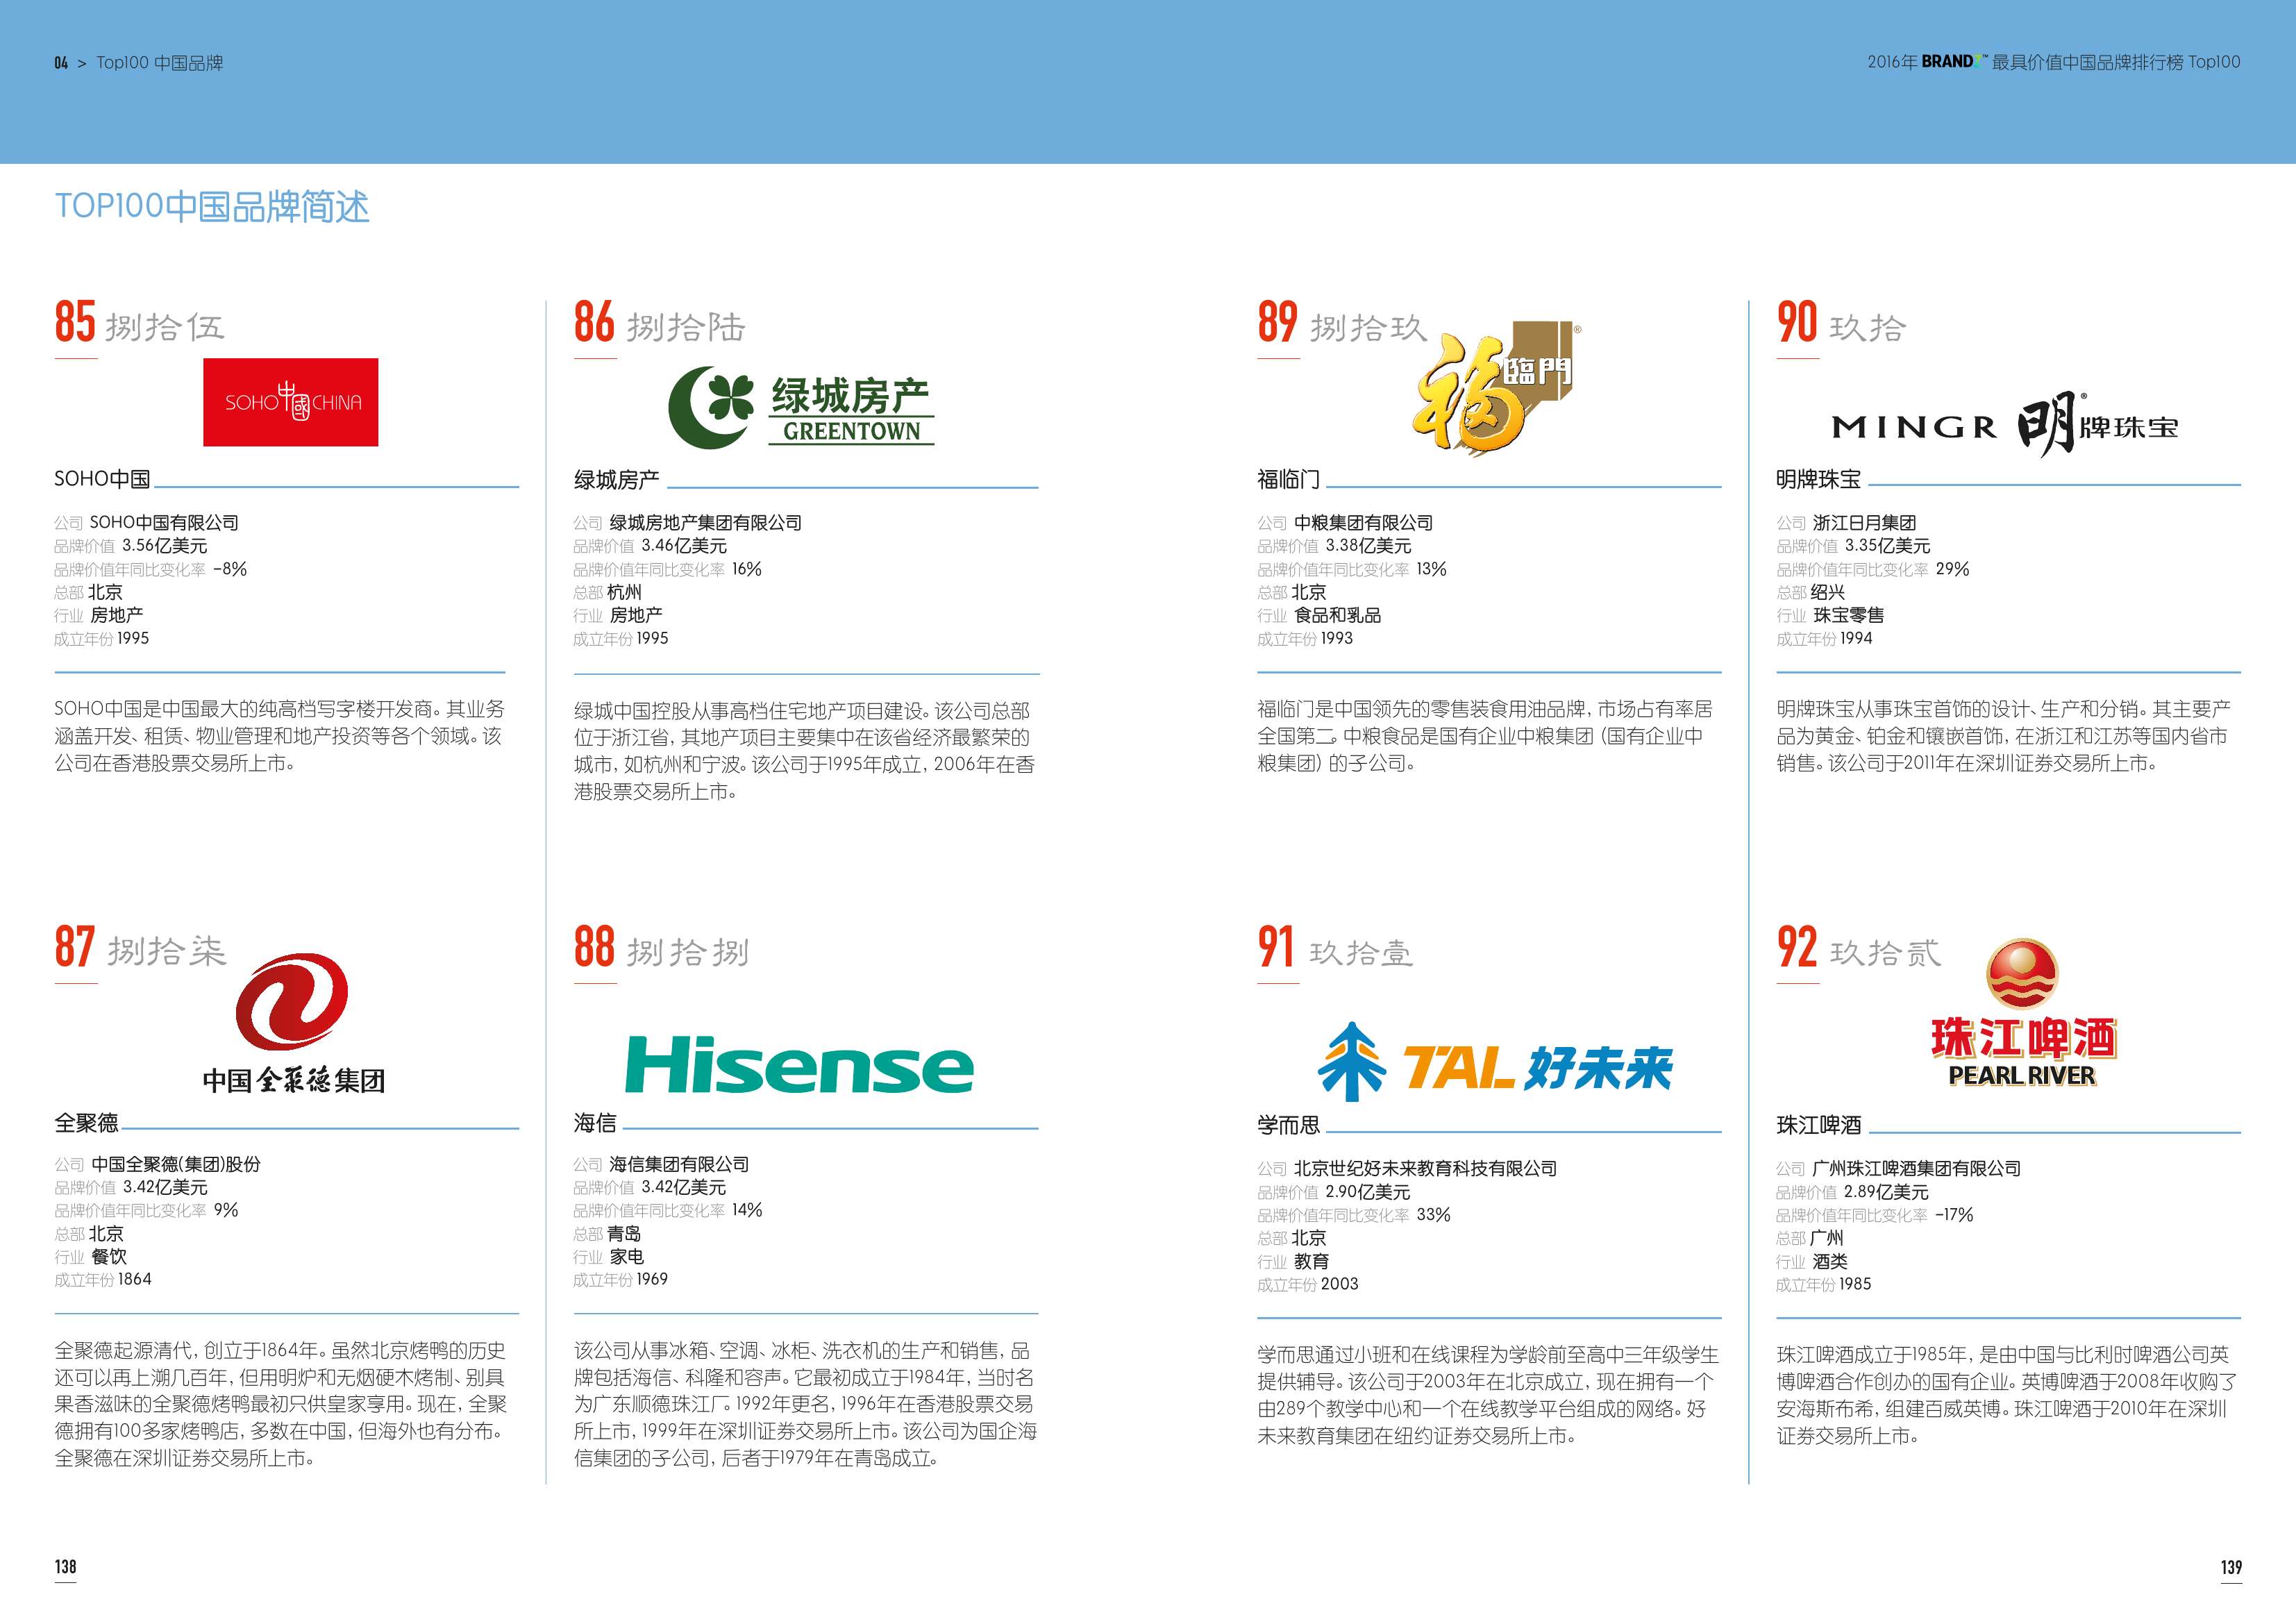Select page number 139
Image resolution: width=2296 pixels, height=1624 pixels.
coord(2231,1567)
